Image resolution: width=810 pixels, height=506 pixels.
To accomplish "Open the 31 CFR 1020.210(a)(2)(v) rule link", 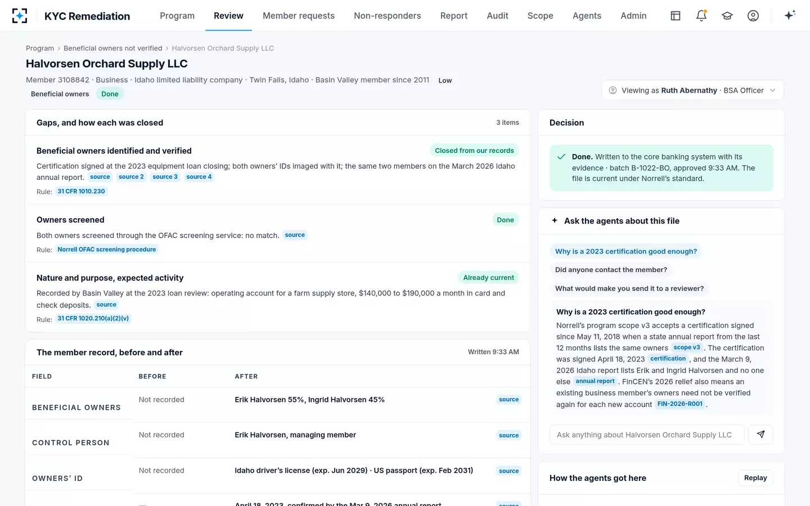I will pyautogui.click(x=93, y=319).
